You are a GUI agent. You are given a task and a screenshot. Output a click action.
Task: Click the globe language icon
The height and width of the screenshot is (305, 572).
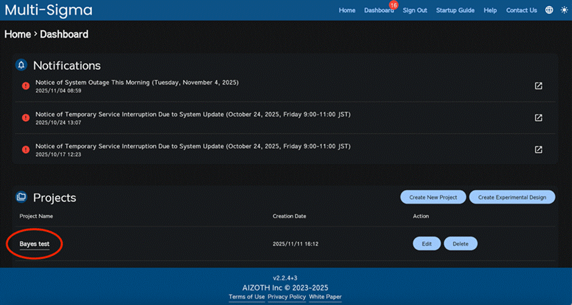click(x=549, y=10)
